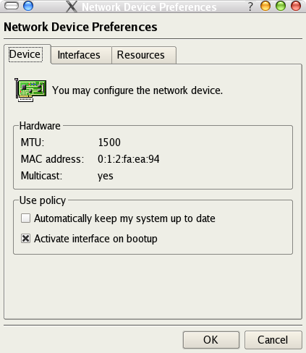Viewport: 306px width, 353px height.
Task: Click the Multicast yes value
Action: (x=106, y=176)
